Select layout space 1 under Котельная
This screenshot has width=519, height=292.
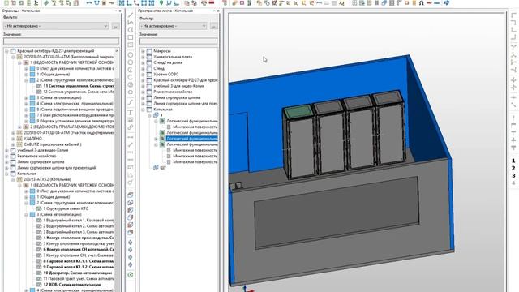[161, 115]
